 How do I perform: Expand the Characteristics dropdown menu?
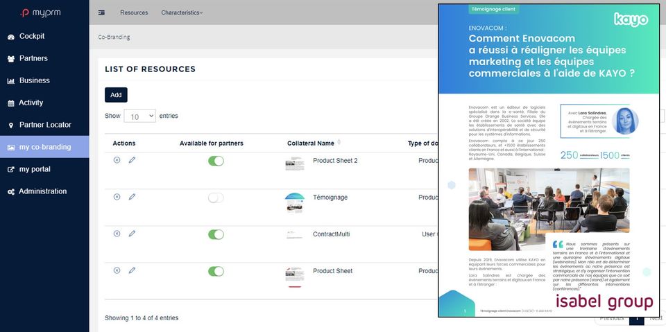pos(182,12)
